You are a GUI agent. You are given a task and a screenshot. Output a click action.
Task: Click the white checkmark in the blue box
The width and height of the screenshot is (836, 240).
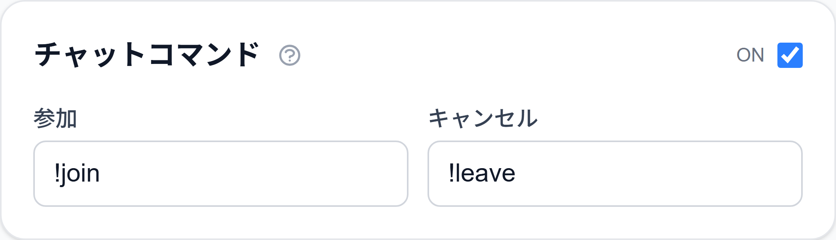[x=790, y=55]
